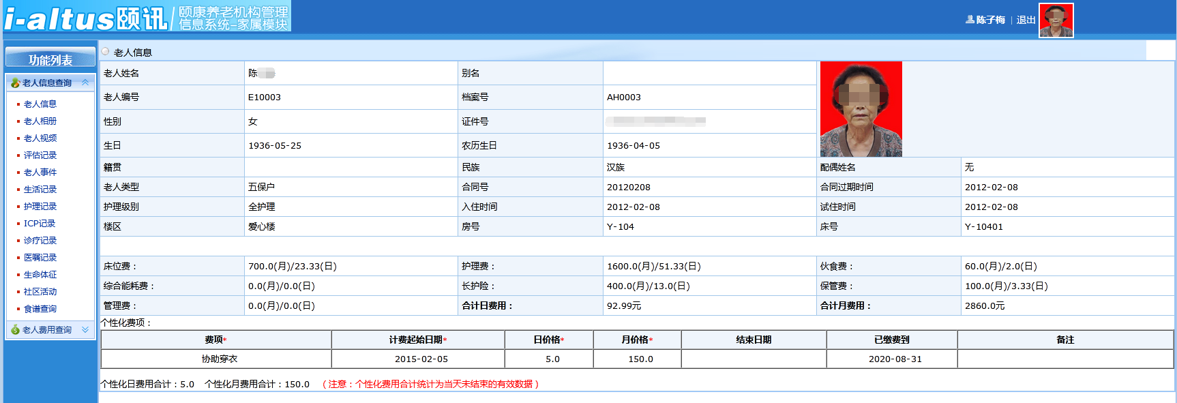Select ICP记录 in the sidebar
This screenshot has width=1177, height=403.
pyautogui.click(x=40, y=224)
